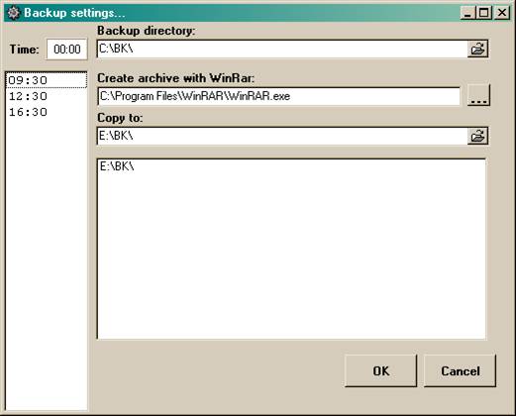Image resolution: width=516 pixels, height=416 pixels.
Task: Maximize the Backup settings window
Action: 484,13
